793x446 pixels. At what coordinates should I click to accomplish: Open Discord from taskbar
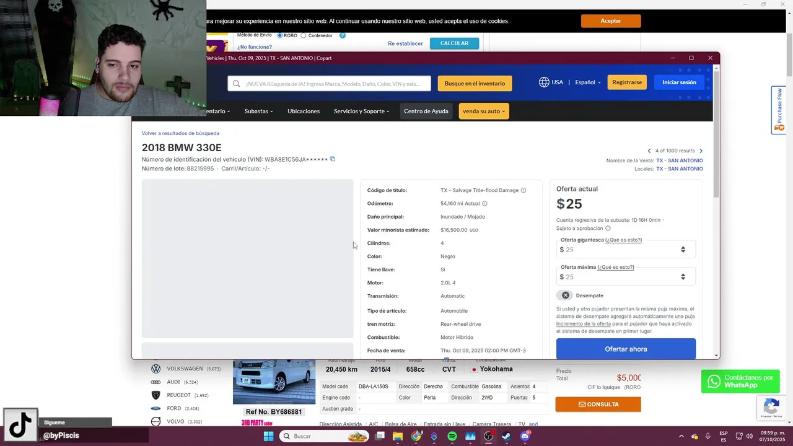[525, 436]
